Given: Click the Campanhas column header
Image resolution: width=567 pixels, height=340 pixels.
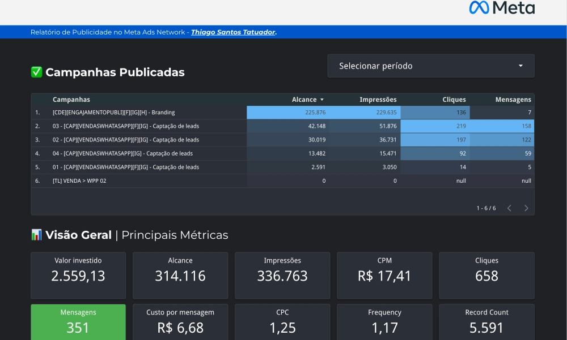Looking at the screenshot, I should [x=71, y=100].
